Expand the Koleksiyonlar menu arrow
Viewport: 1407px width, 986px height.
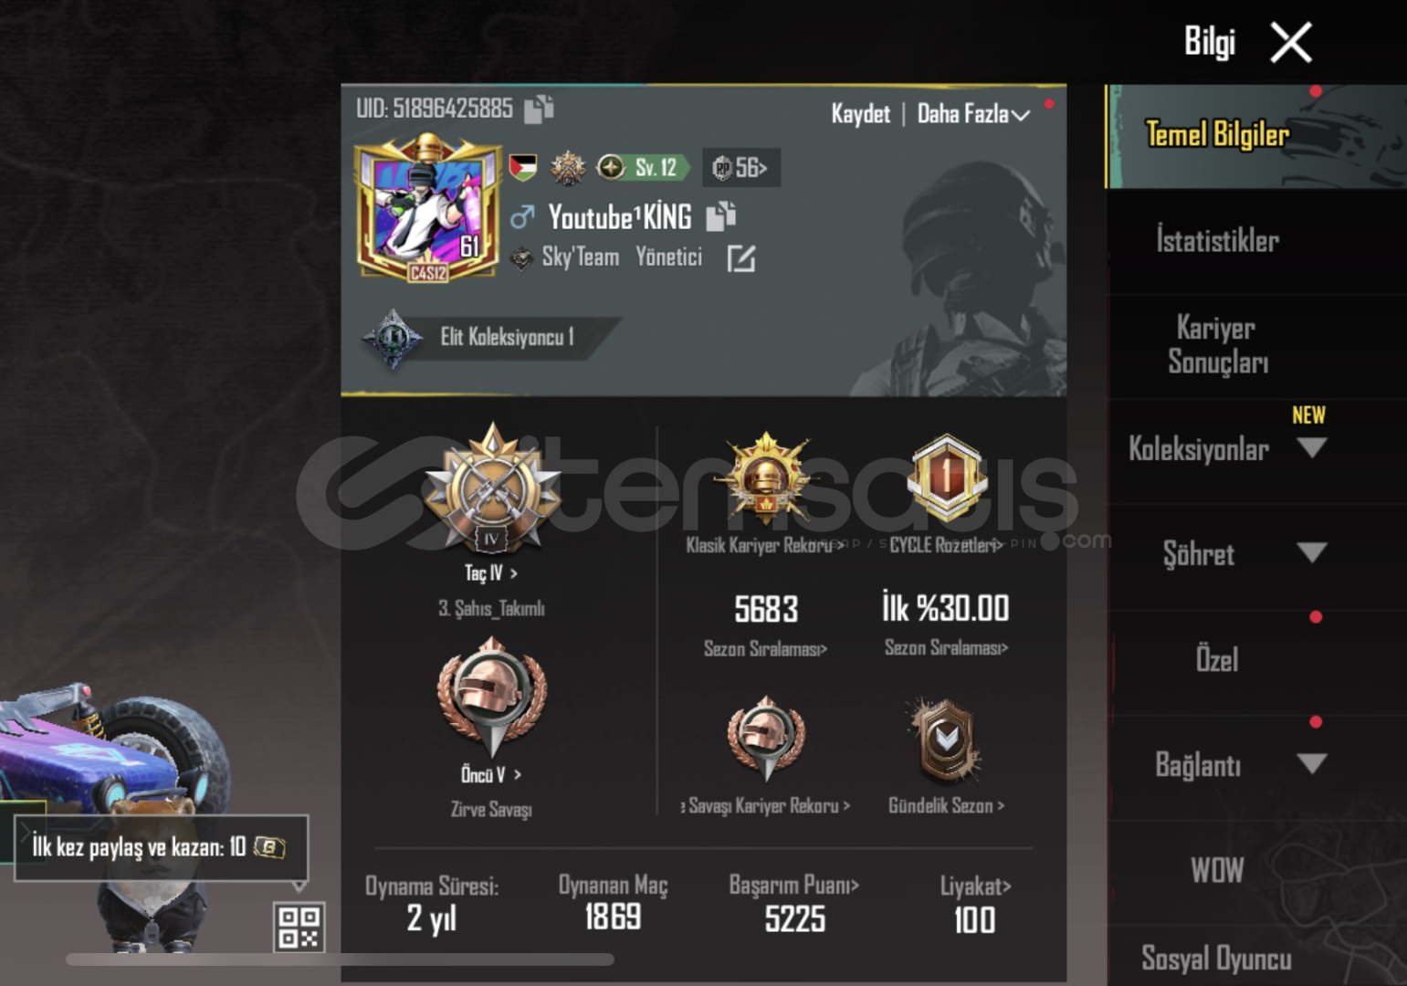pyautogui.click(x=1312, y=448)
